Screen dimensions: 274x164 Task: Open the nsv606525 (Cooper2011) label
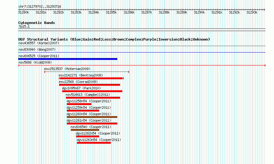(x=39, y=56)
